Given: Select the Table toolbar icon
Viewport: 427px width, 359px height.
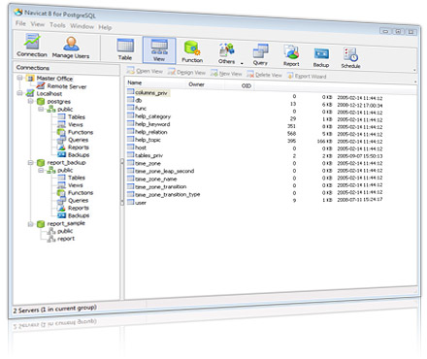Looking at the screenshot, I should click(125, 49).
